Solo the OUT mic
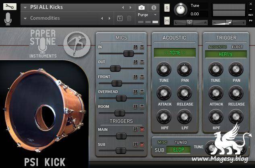The height and width of the screenshot is (168, 255). (135, 62)
